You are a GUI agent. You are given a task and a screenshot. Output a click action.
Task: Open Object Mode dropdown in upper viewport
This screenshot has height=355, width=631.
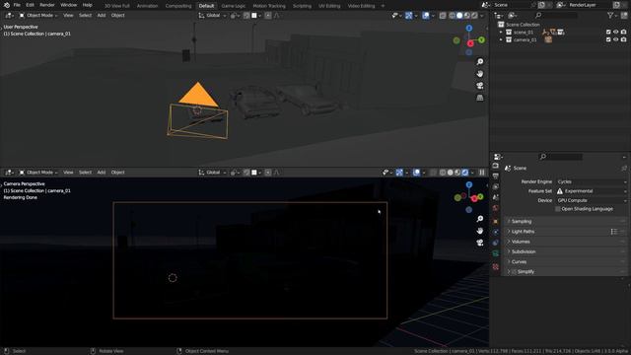[38, 16]
